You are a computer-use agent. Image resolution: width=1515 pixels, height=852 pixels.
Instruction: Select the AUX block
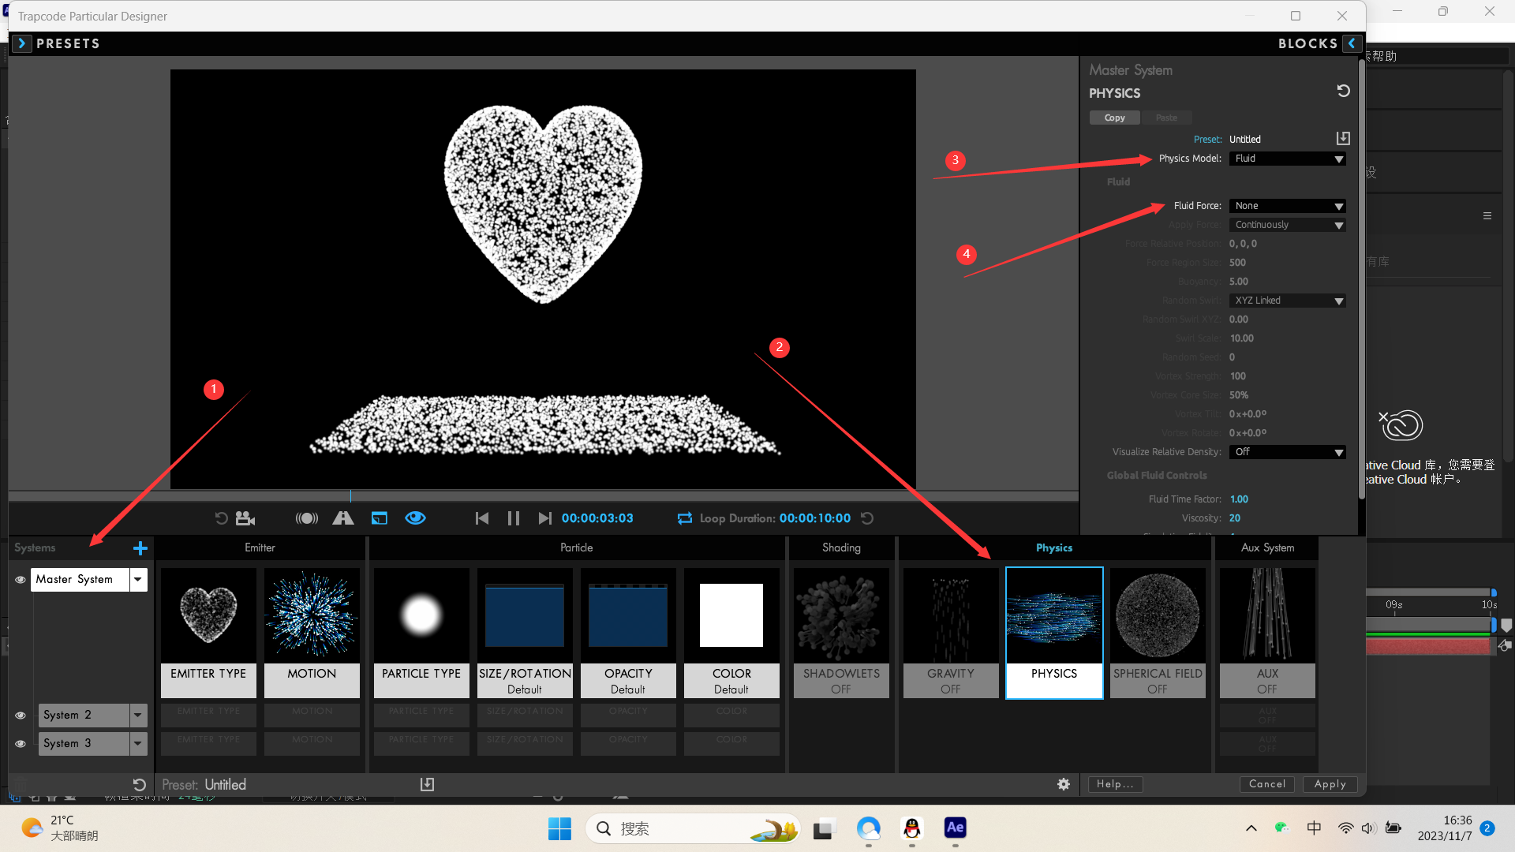(1267, 633)
